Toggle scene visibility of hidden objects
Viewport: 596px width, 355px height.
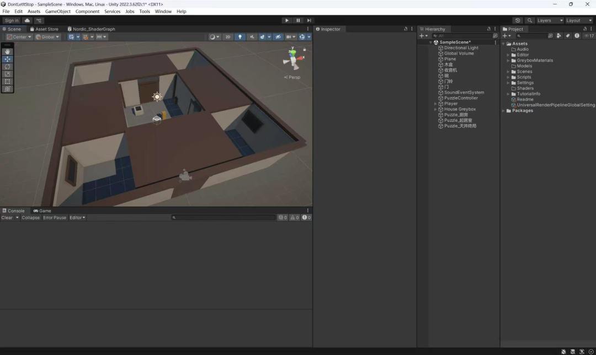point(278,37)
